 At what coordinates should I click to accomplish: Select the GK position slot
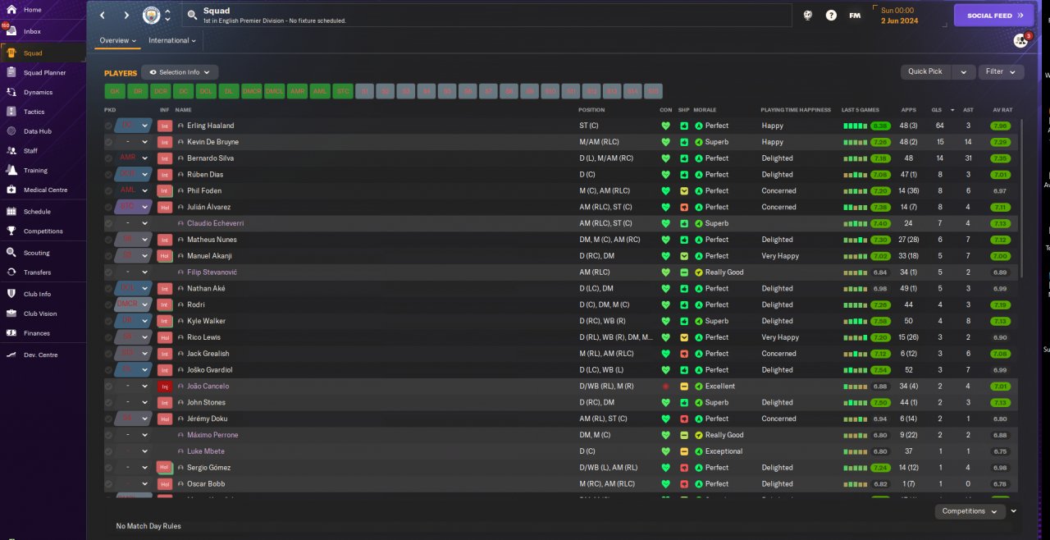115,91
